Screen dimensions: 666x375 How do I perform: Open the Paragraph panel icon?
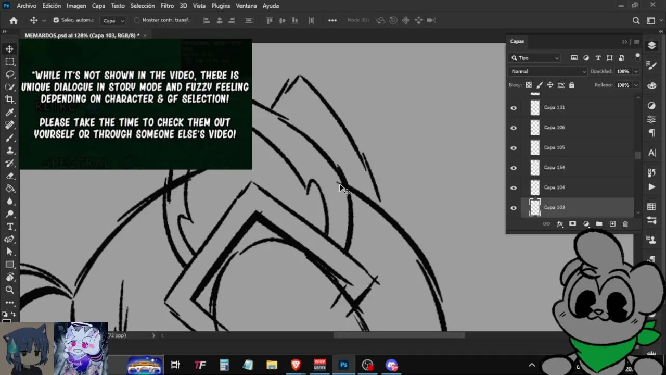coord(651,133)
